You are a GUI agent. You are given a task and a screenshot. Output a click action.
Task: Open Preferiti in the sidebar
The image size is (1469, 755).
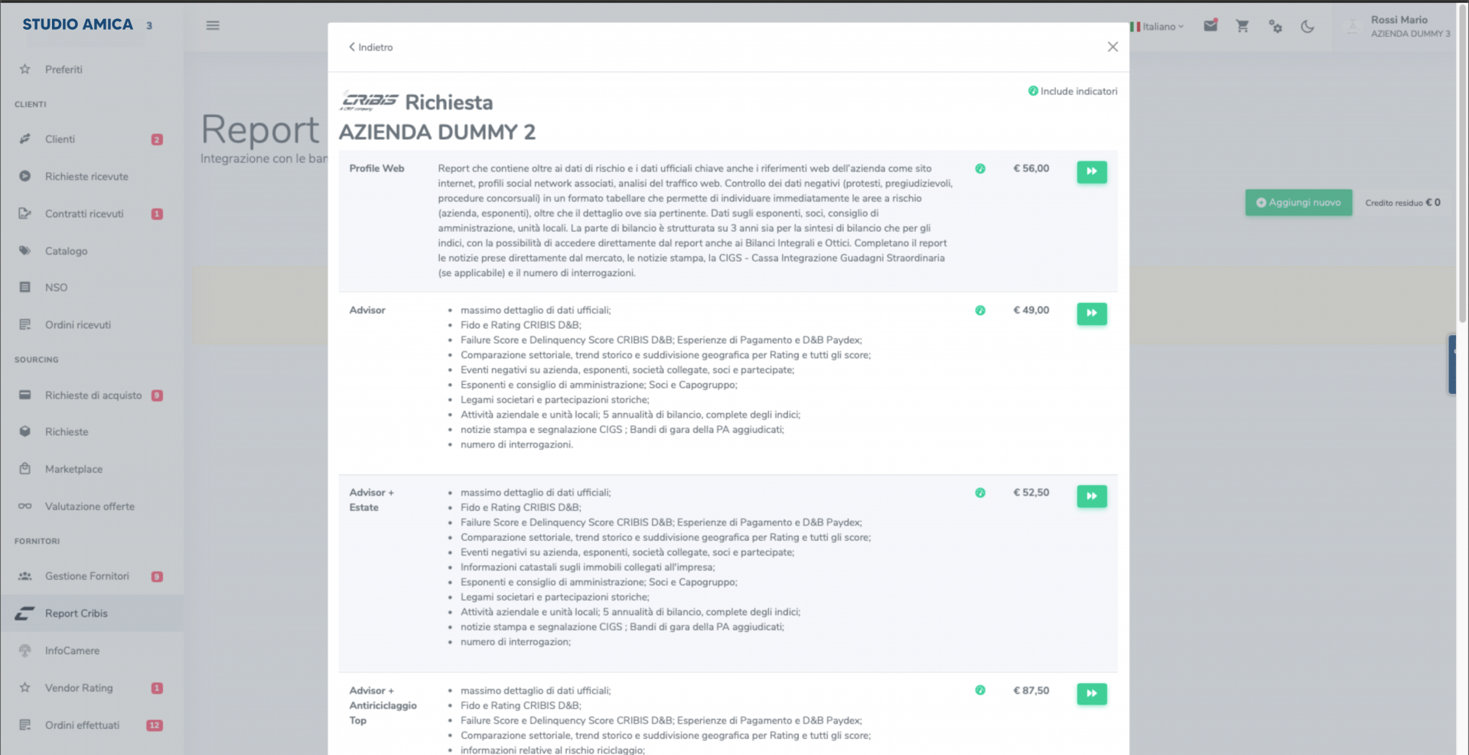92,70
